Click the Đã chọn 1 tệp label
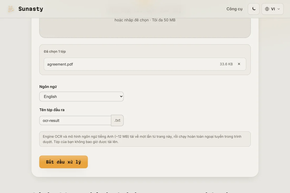This screenshot has width=290, height=193. (x=55, y=52)
